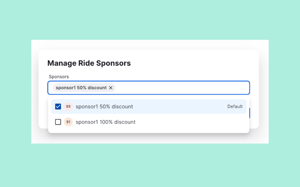Select the sponsor1 50% discount option text
The height and width of the screenshot is (187, 300).
tap(104, 107)
